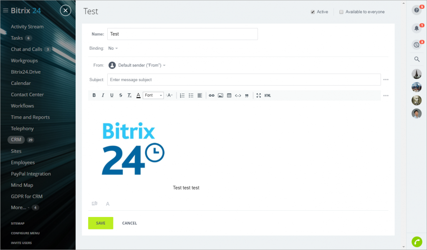This screenshot has height=250, width=427.
Task: Open more options next to Subject field
Action: (386, 79)
